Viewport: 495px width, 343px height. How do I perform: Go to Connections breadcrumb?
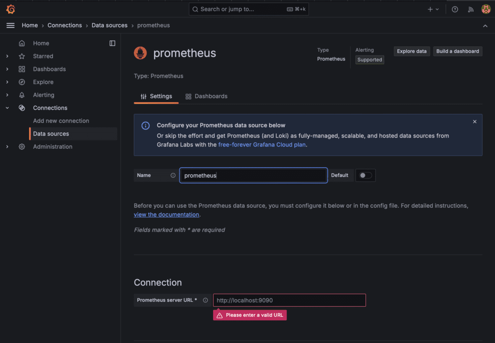pyautogui.click(x=65, y=25)
